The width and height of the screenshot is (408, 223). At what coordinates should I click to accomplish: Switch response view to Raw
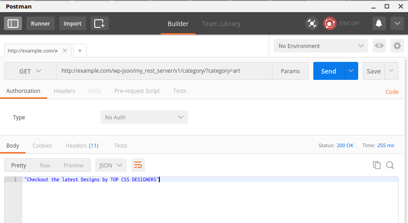click(45, 165)
